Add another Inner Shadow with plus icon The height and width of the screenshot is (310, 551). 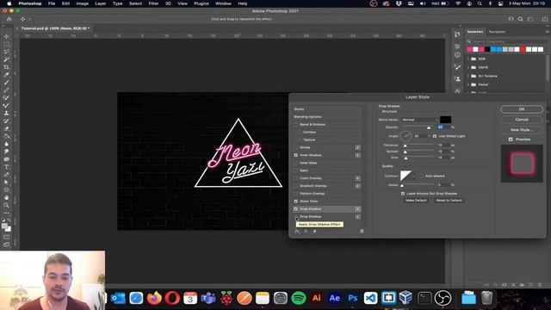[x=358, y=155]
